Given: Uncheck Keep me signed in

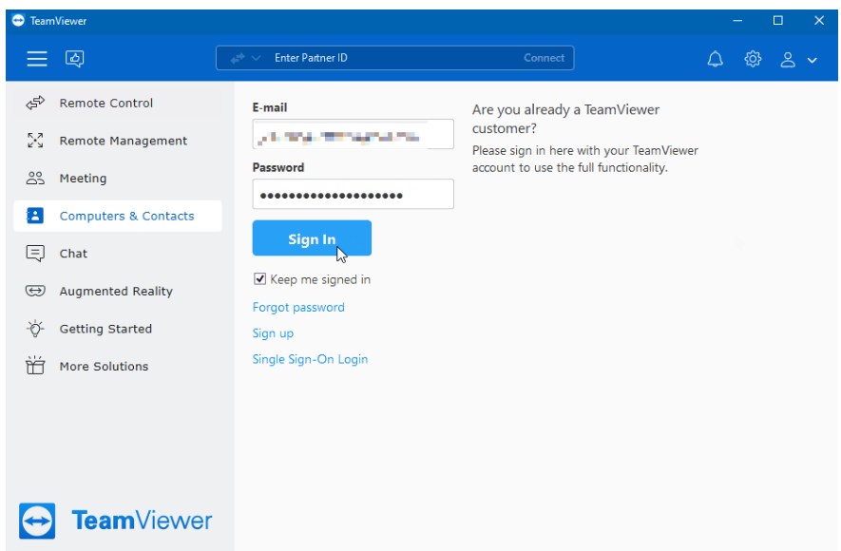Looking at the screenshot, I should pyautogui.click(x=259, y=278).
